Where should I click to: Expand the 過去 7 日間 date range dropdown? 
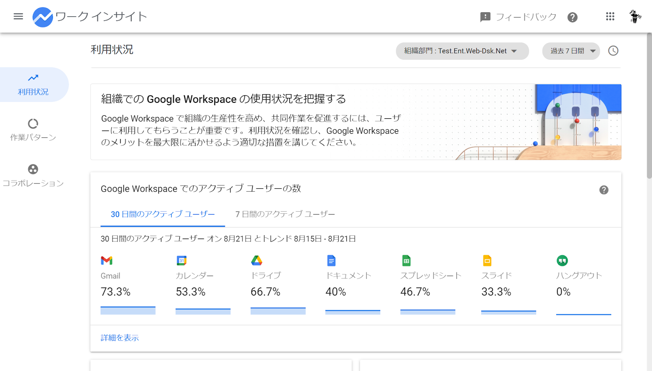[x=570, y=51]
